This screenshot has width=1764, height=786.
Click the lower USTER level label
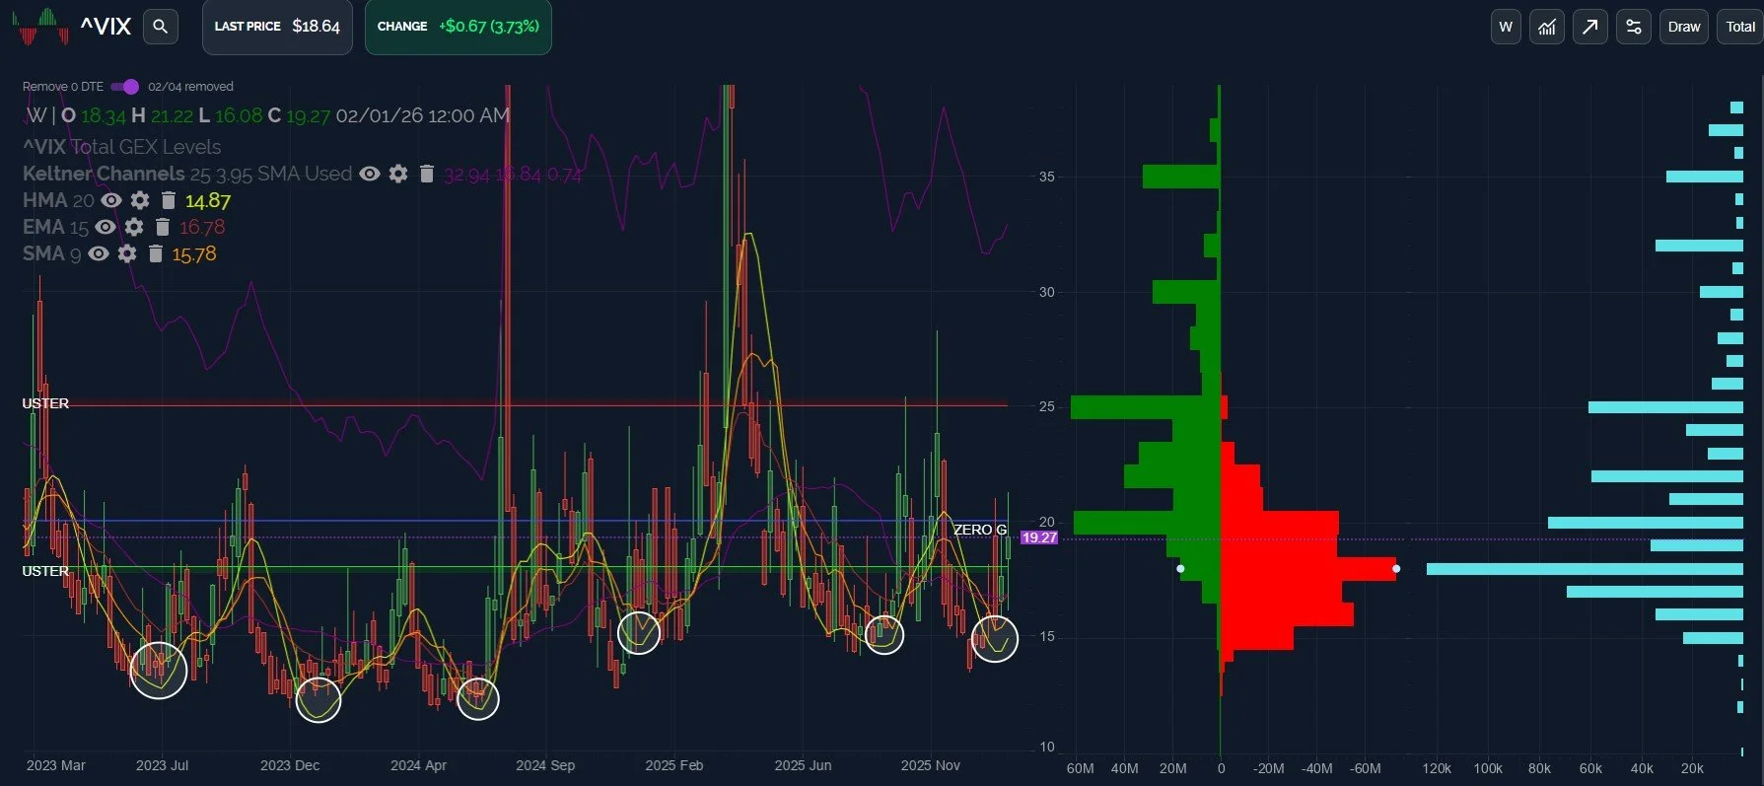pos(45,571)
